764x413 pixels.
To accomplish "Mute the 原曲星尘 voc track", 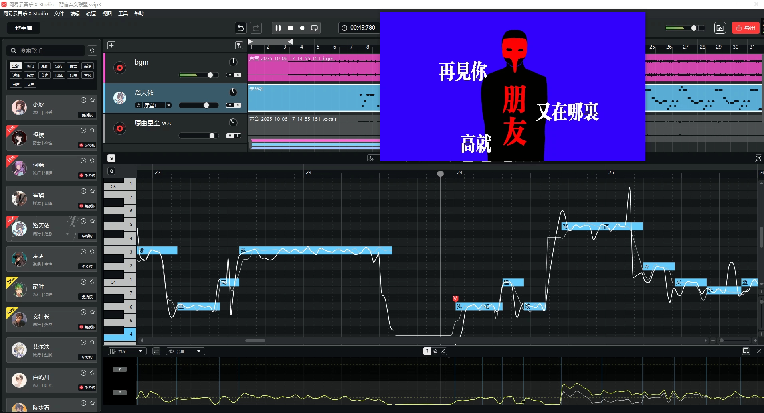I will tap(230, 136).
